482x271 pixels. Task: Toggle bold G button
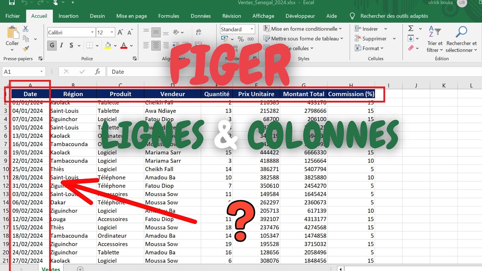click(x=52, y=46)
